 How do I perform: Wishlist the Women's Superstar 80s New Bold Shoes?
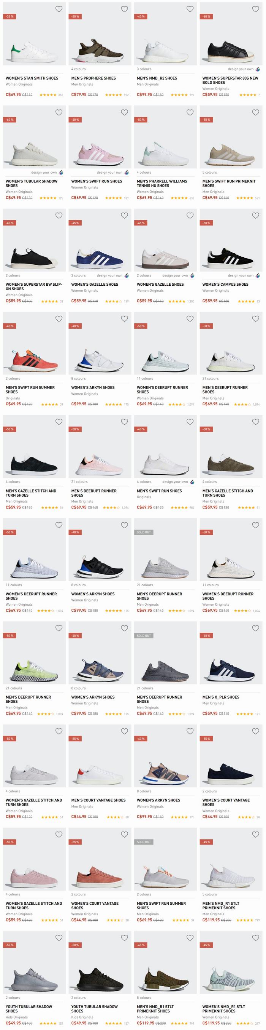point(256,9)
